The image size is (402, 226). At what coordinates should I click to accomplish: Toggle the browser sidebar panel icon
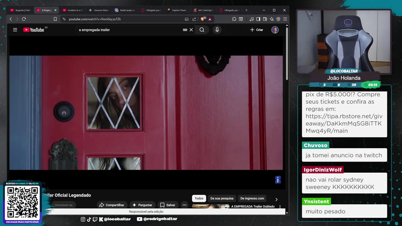pyautogui.click(x=258, y=19)
